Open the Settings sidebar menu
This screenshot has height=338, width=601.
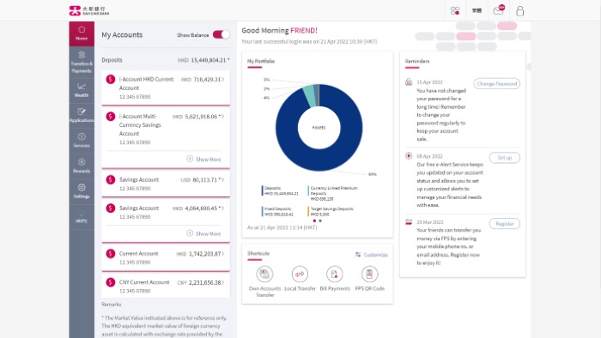coord(82,190)
